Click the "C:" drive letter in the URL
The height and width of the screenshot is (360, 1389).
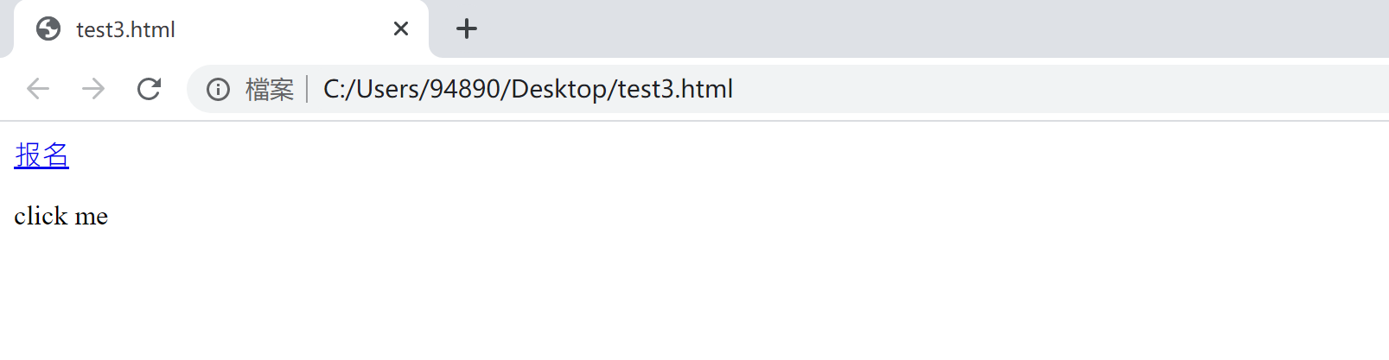333,89
